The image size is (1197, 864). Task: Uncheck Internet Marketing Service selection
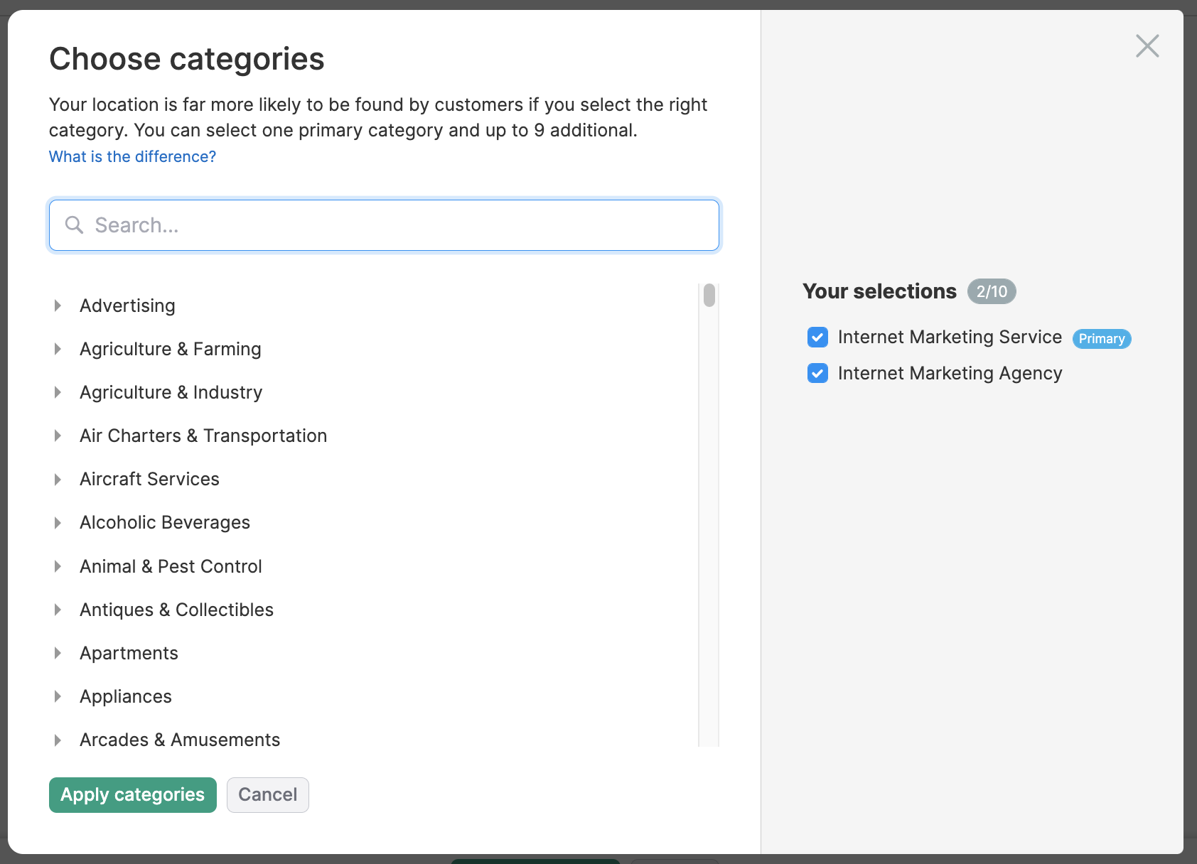[817, 337]
